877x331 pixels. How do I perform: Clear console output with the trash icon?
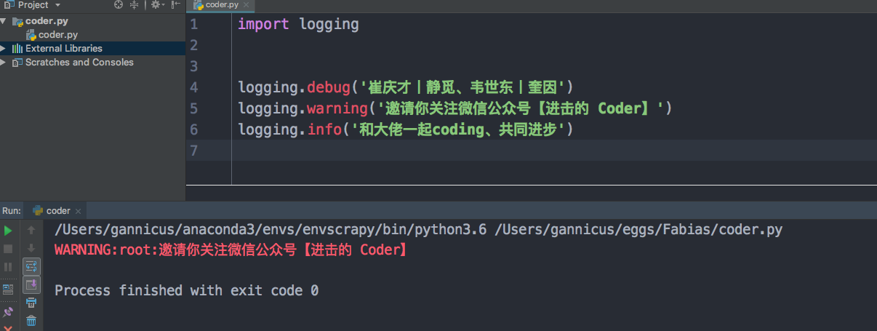31,321
